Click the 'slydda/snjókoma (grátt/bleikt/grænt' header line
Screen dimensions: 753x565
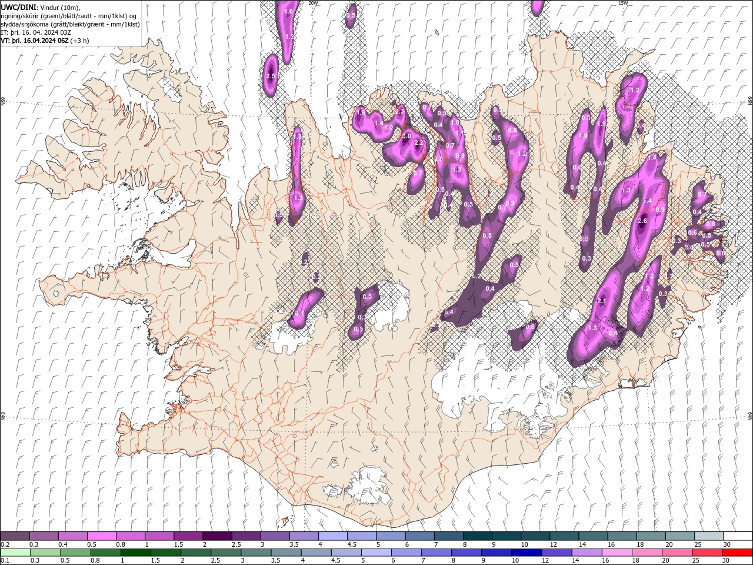point(70,24)
